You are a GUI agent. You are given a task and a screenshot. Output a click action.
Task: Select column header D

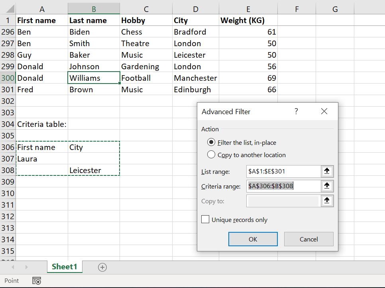point(195,9)
